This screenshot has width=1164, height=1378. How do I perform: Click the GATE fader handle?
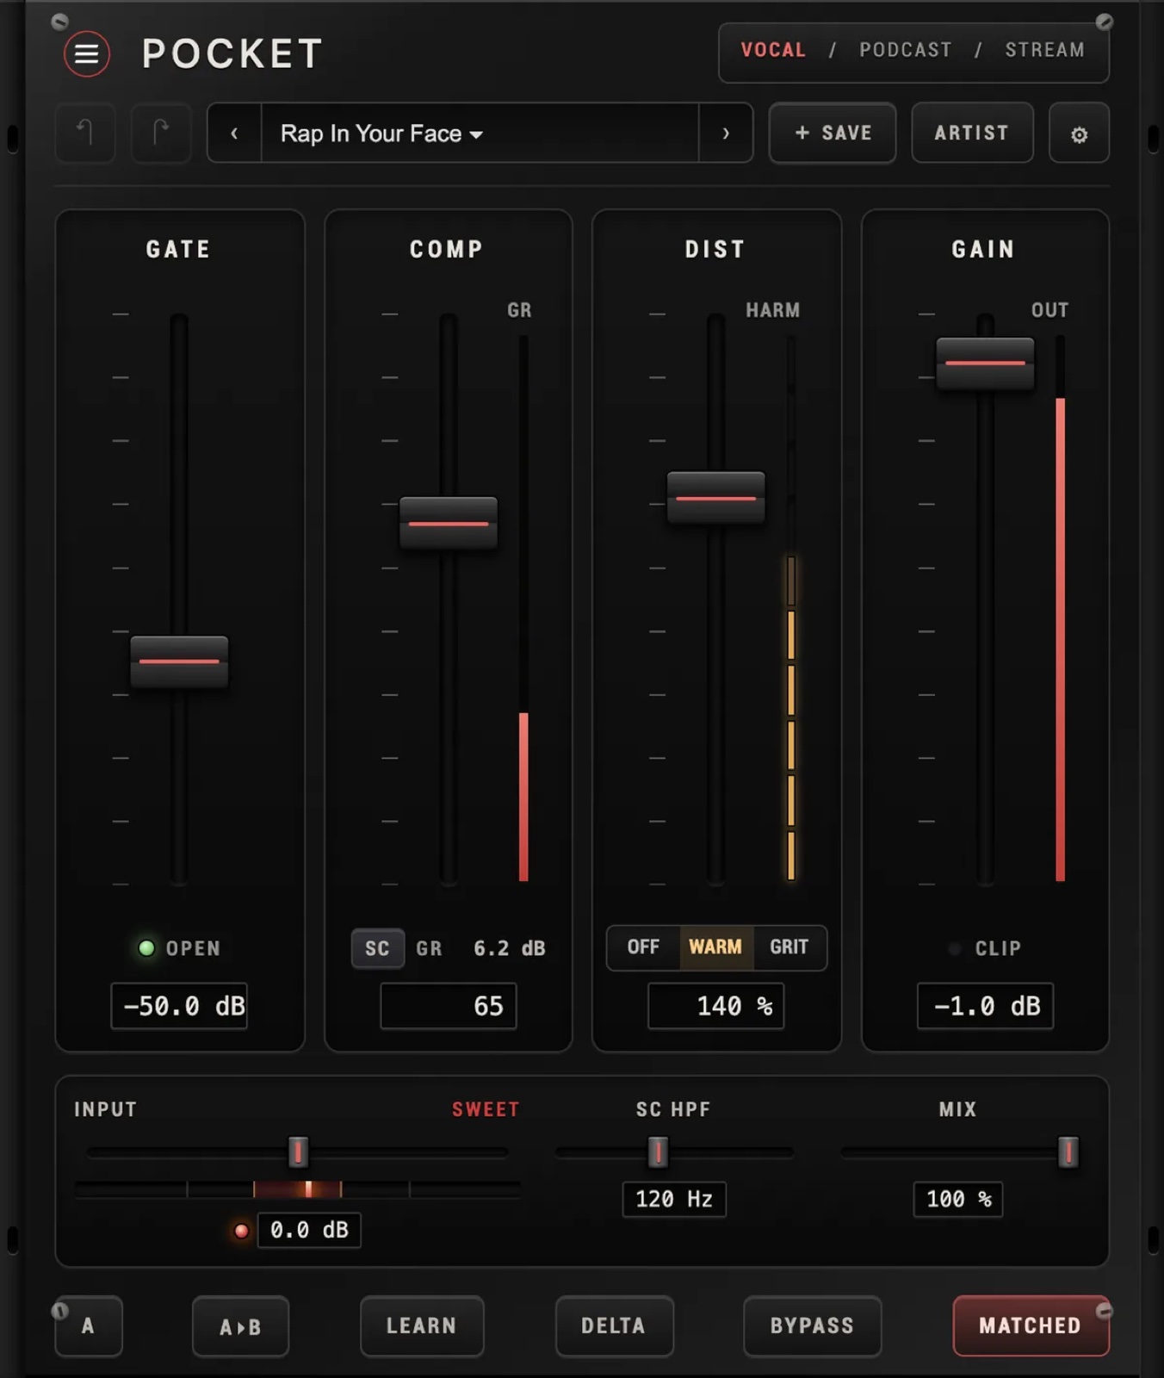click(x=179, y=661)
